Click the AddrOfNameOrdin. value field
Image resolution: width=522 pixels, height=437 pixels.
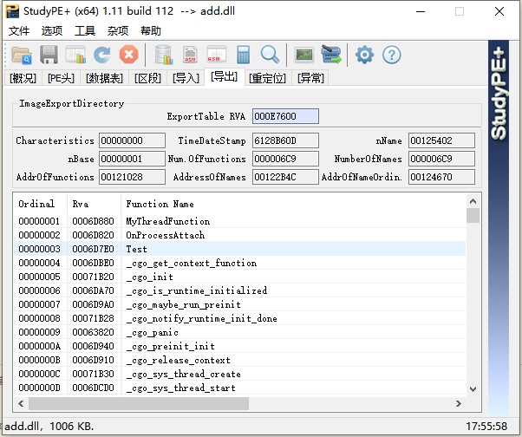(x=441, y=177)
